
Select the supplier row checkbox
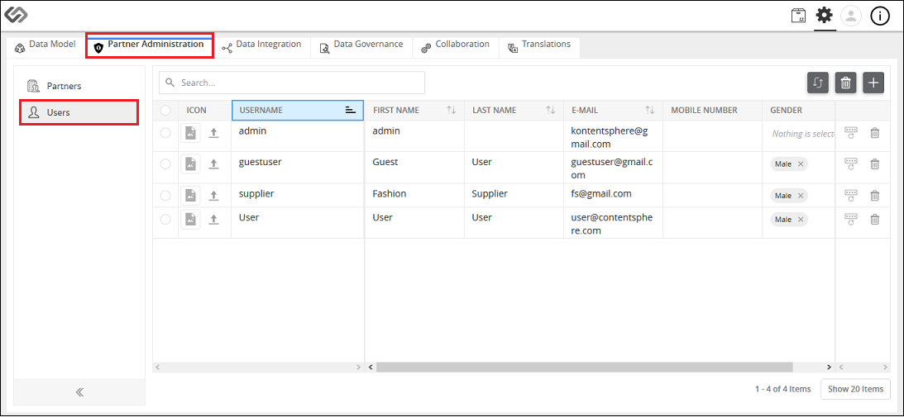click(x=165, y=196)
